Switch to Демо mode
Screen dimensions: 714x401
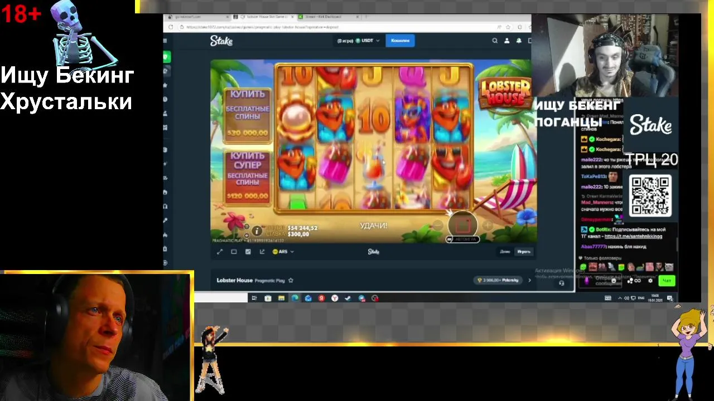(x=505, y=252)
